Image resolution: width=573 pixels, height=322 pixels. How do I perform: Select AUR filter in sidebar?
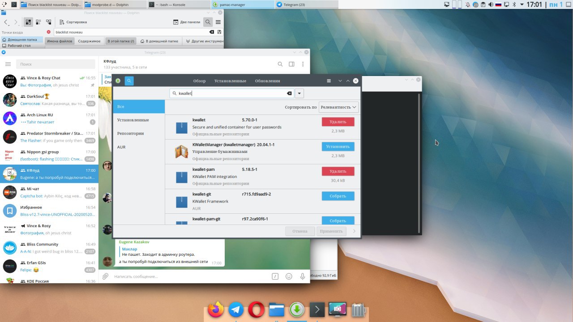[139, 147]
